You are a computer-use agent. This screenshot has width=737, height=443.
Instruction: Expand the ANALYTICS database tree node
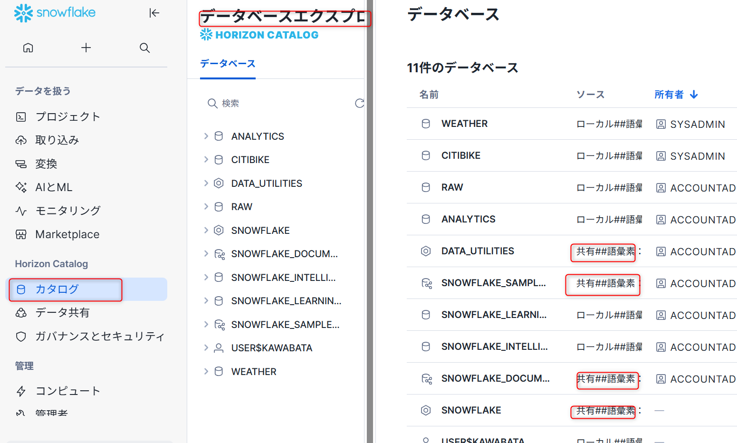click(x=206, y=136)
